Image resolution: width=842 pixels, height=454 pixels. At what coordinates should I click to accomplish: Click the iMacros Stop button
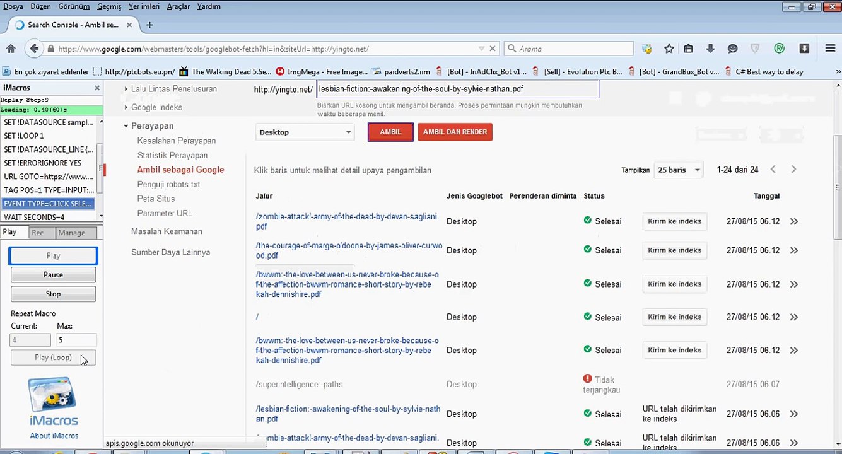(x=53, y=294)
